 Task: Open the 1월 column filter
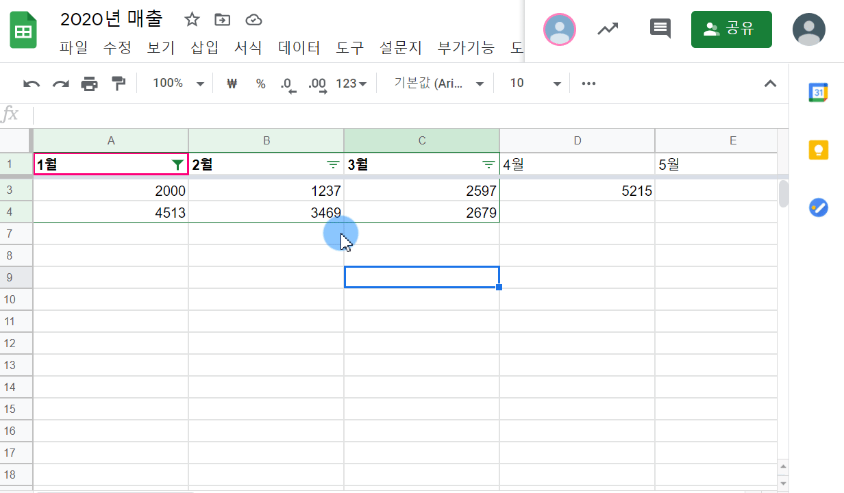[177, 164]
